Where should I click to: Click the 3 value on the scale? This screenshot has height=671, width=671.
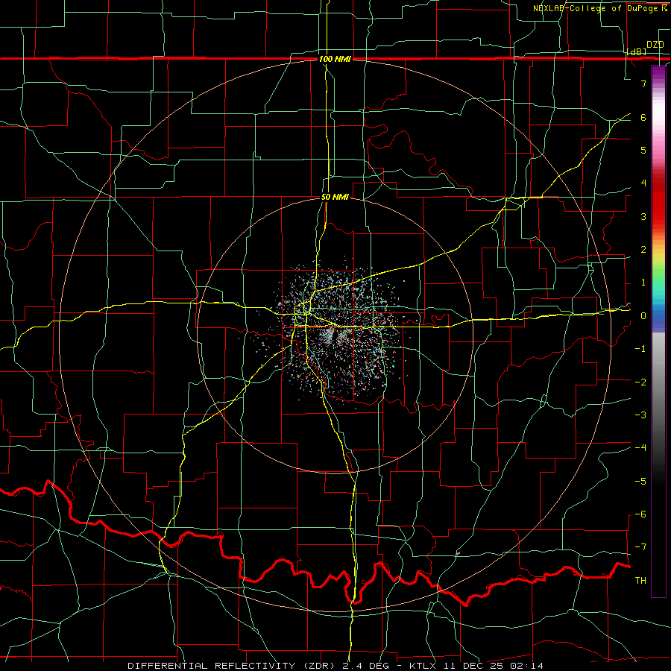pos(643,216)
